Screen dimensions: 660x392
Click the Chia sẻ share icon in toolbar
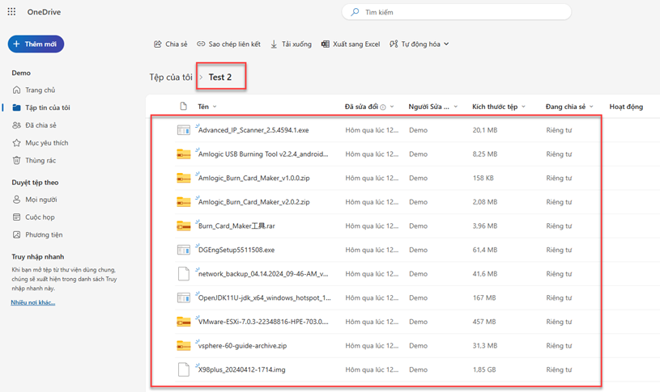tap(158, 44)
